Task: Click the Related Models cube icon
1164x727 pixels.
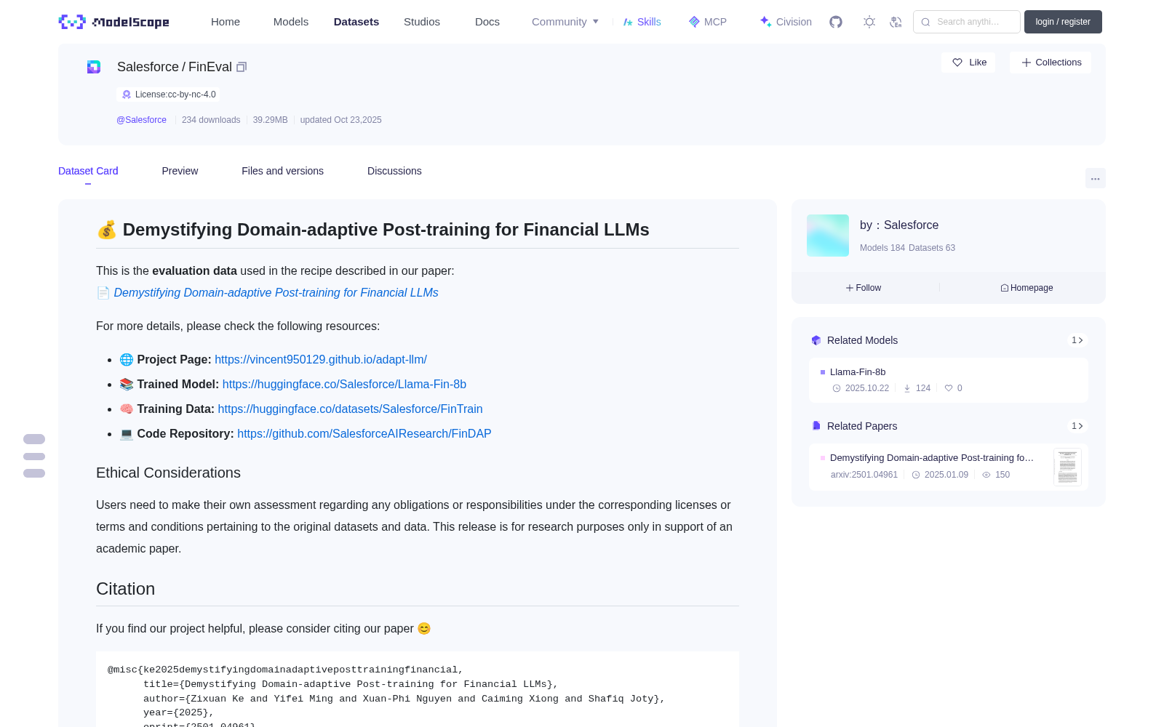Action: (x=816, y=340)
